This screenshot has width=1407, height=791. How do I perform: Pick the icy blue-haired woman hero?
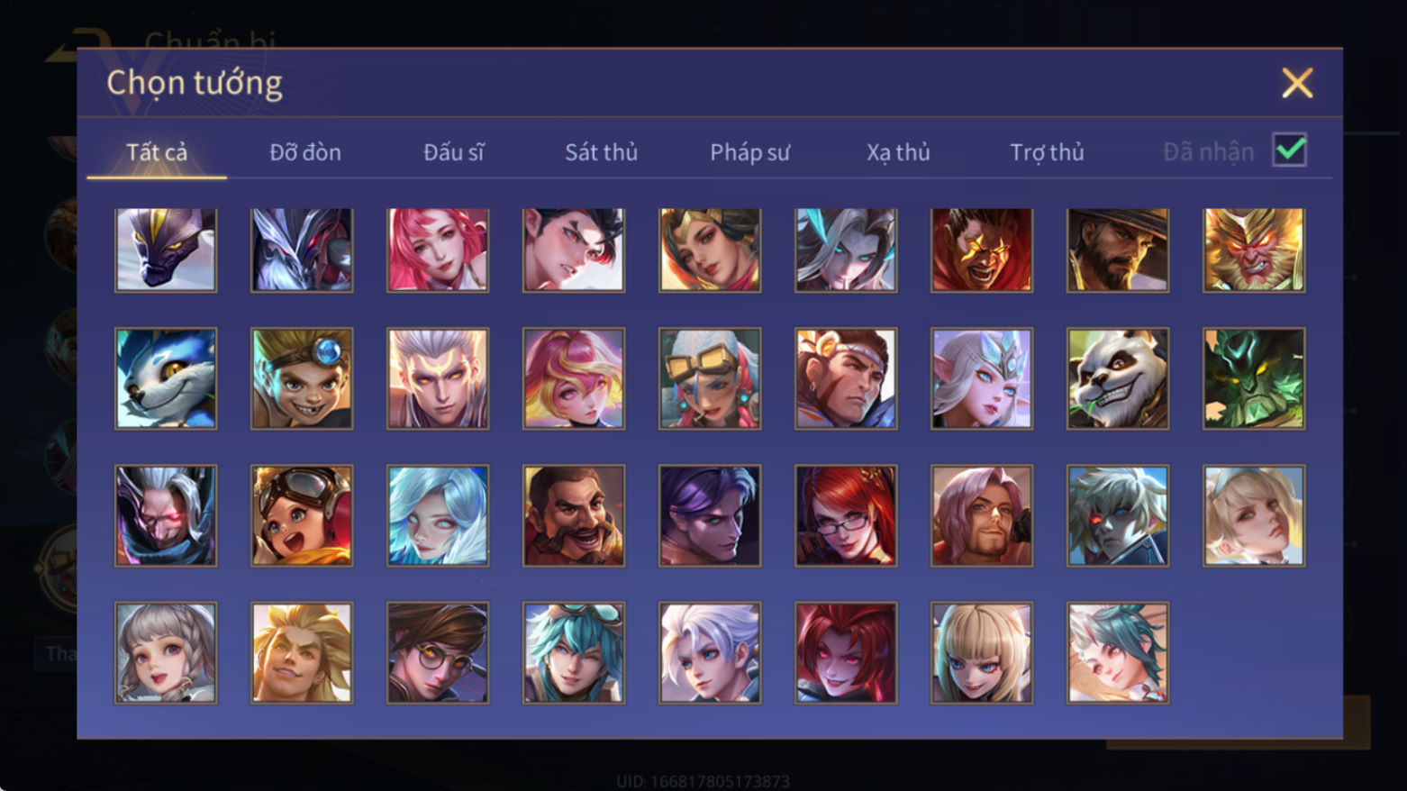point(438,515)
